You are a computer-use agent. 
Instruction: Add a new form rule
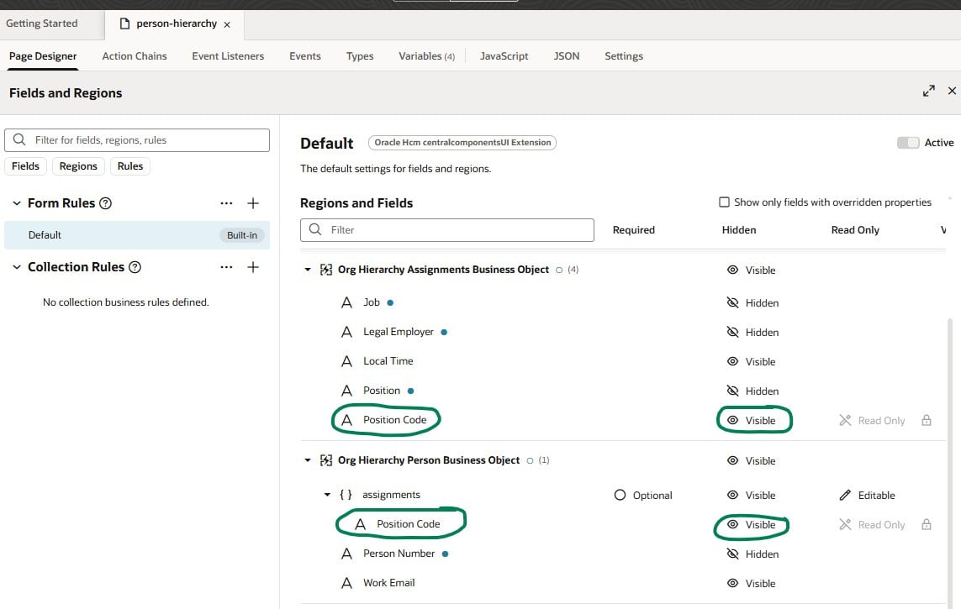[253, 203]
